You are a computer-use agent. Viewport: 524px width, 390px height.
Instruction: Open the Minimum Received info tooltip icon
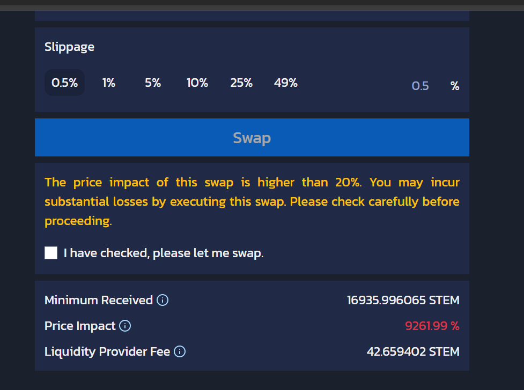[x=163, y=300]
